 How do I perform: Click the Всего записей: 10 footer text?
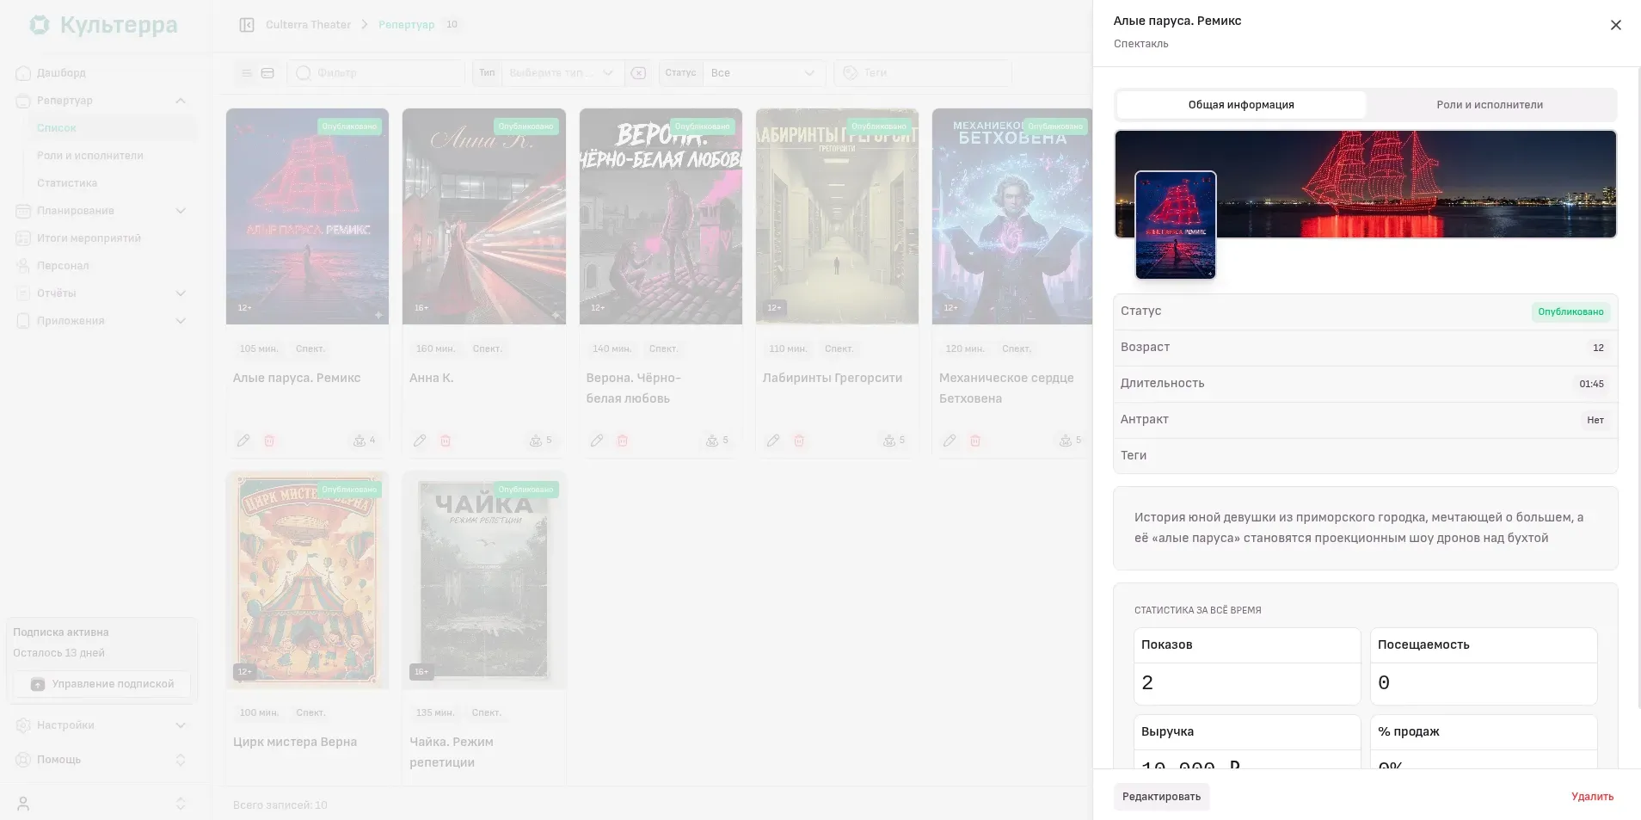[x=280, y=805]
